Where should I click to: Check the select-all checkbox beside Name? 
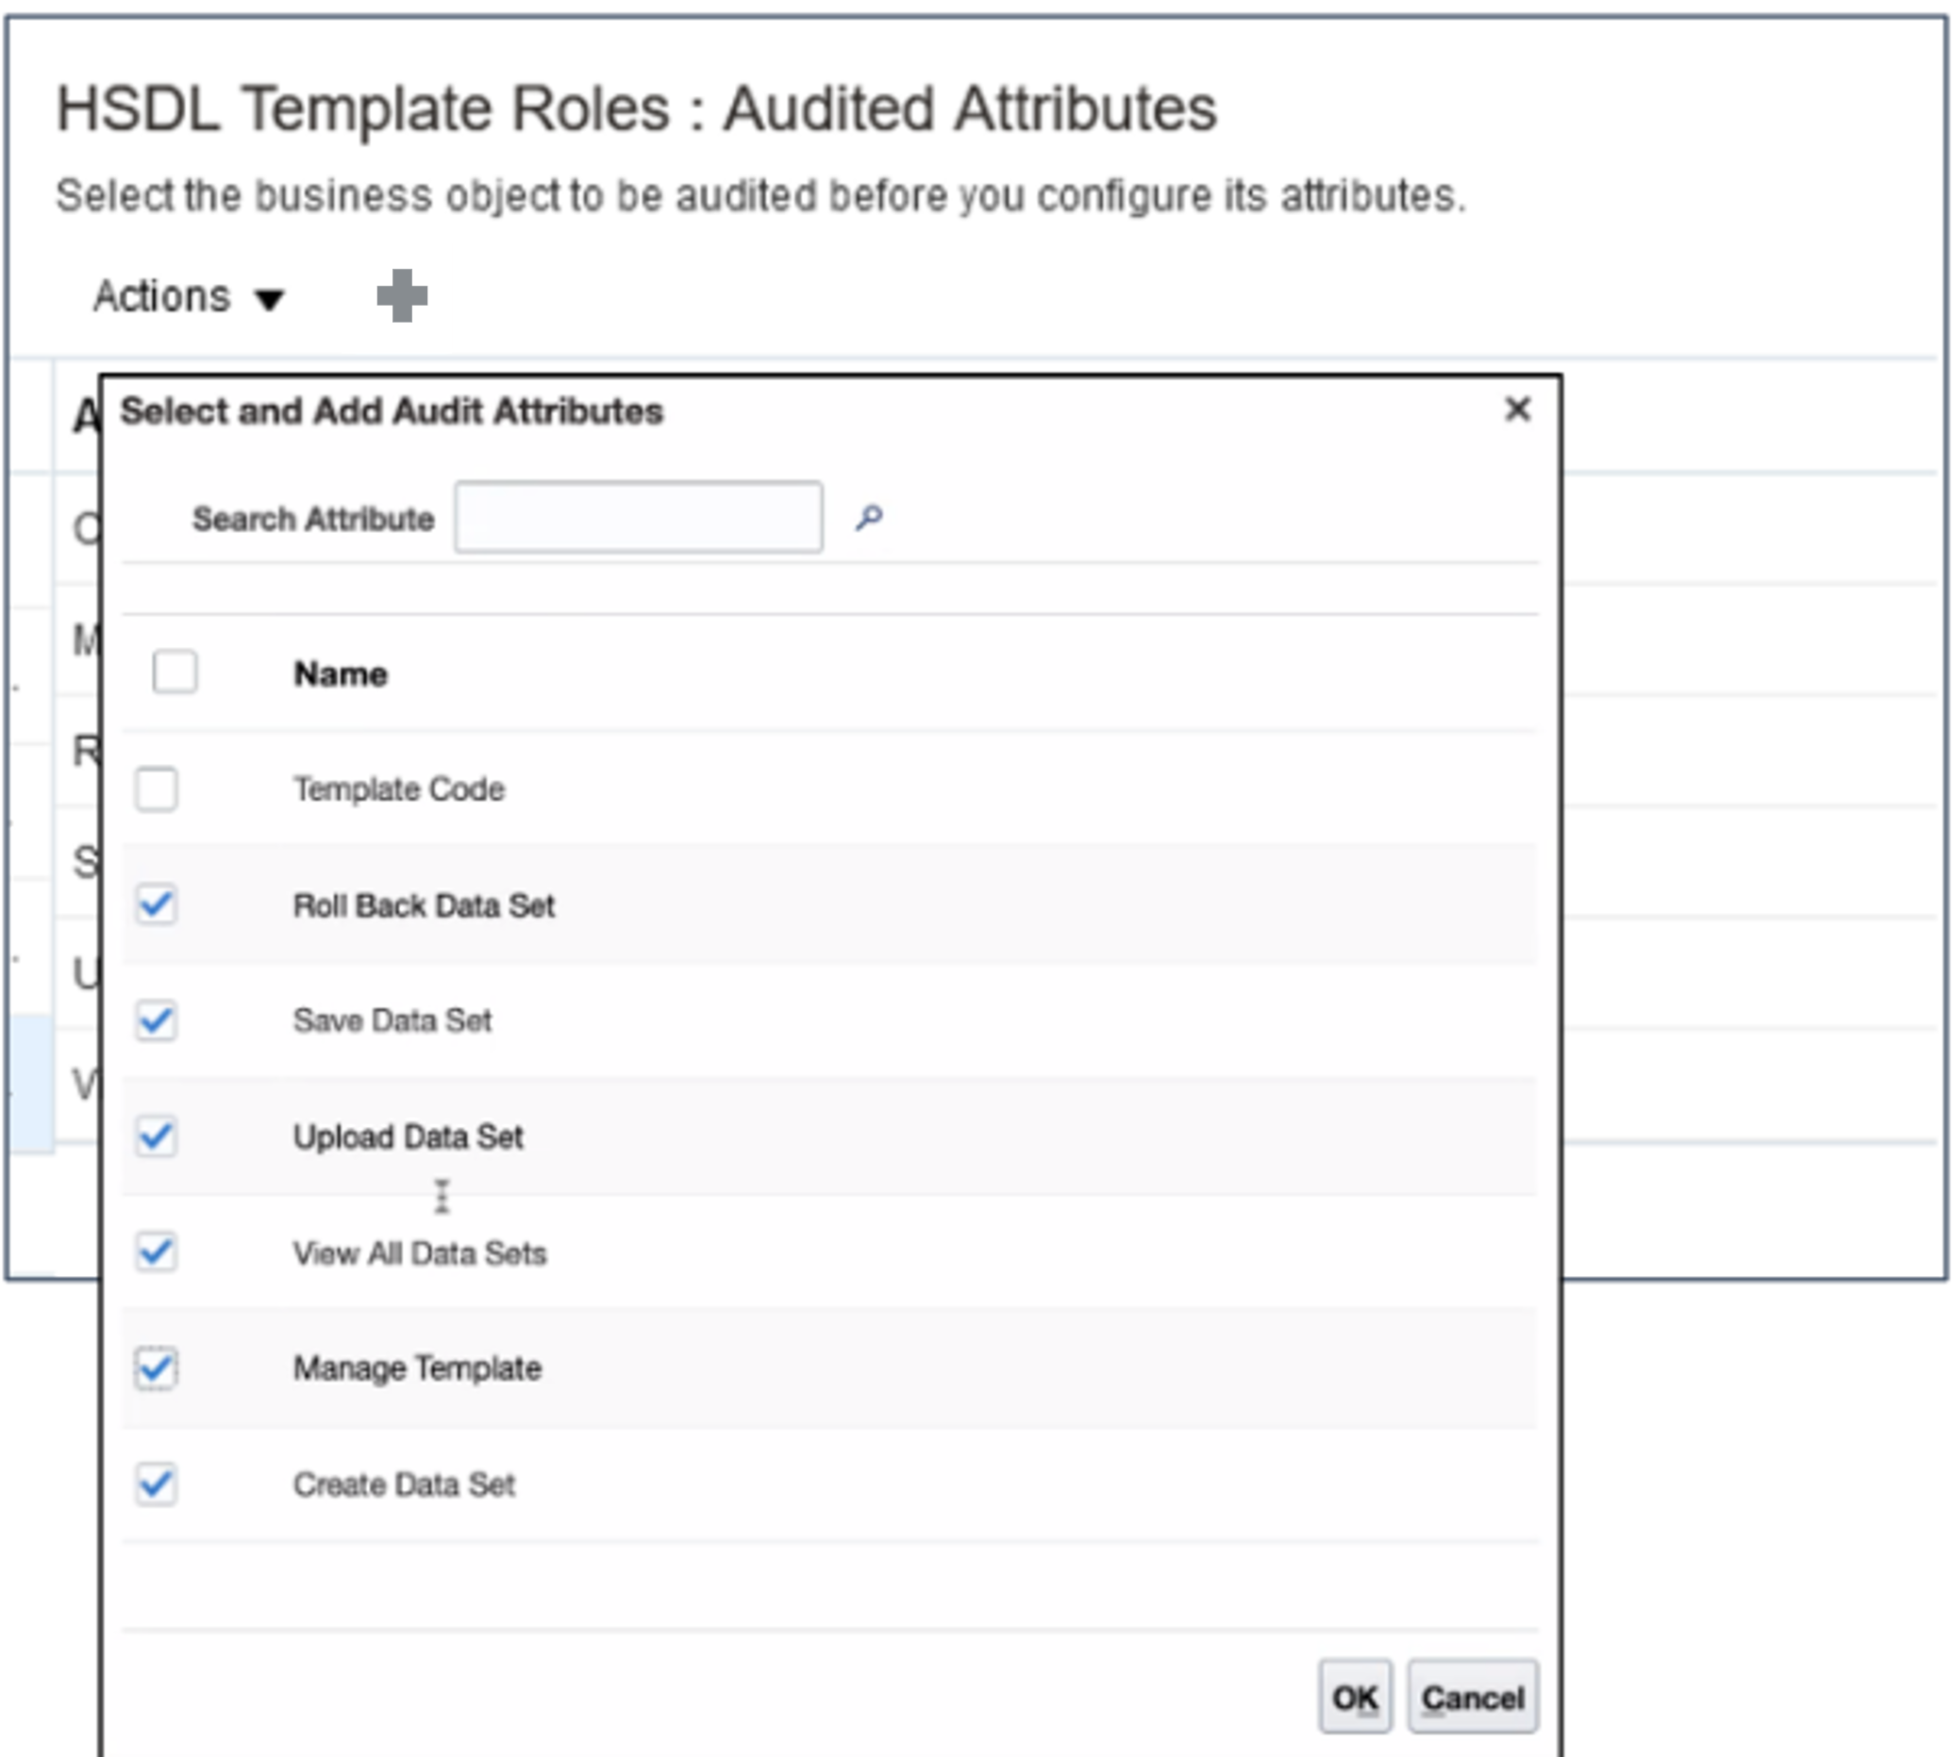point(175,671)
